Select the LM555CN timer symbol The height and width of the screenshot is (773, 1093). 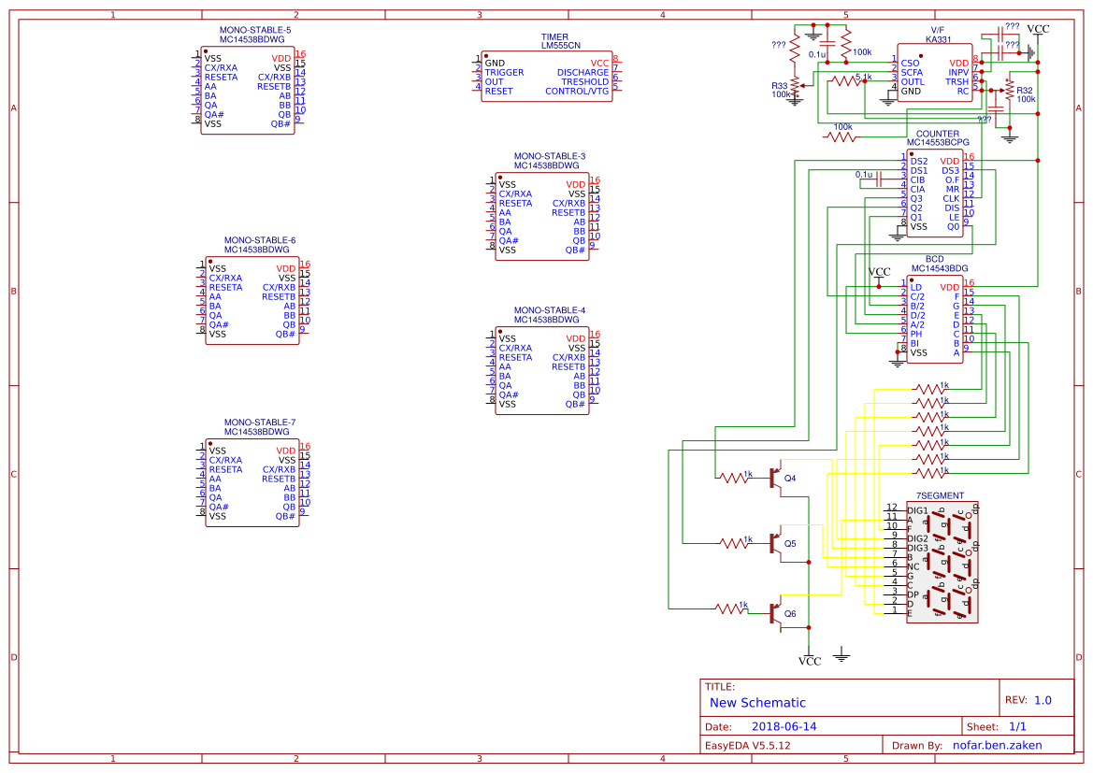click(548, 76)
